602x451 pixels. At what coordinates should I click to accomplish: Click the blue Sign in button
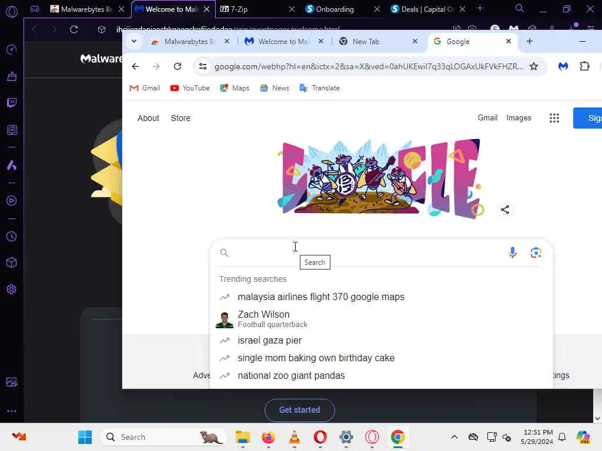(587, 118)
